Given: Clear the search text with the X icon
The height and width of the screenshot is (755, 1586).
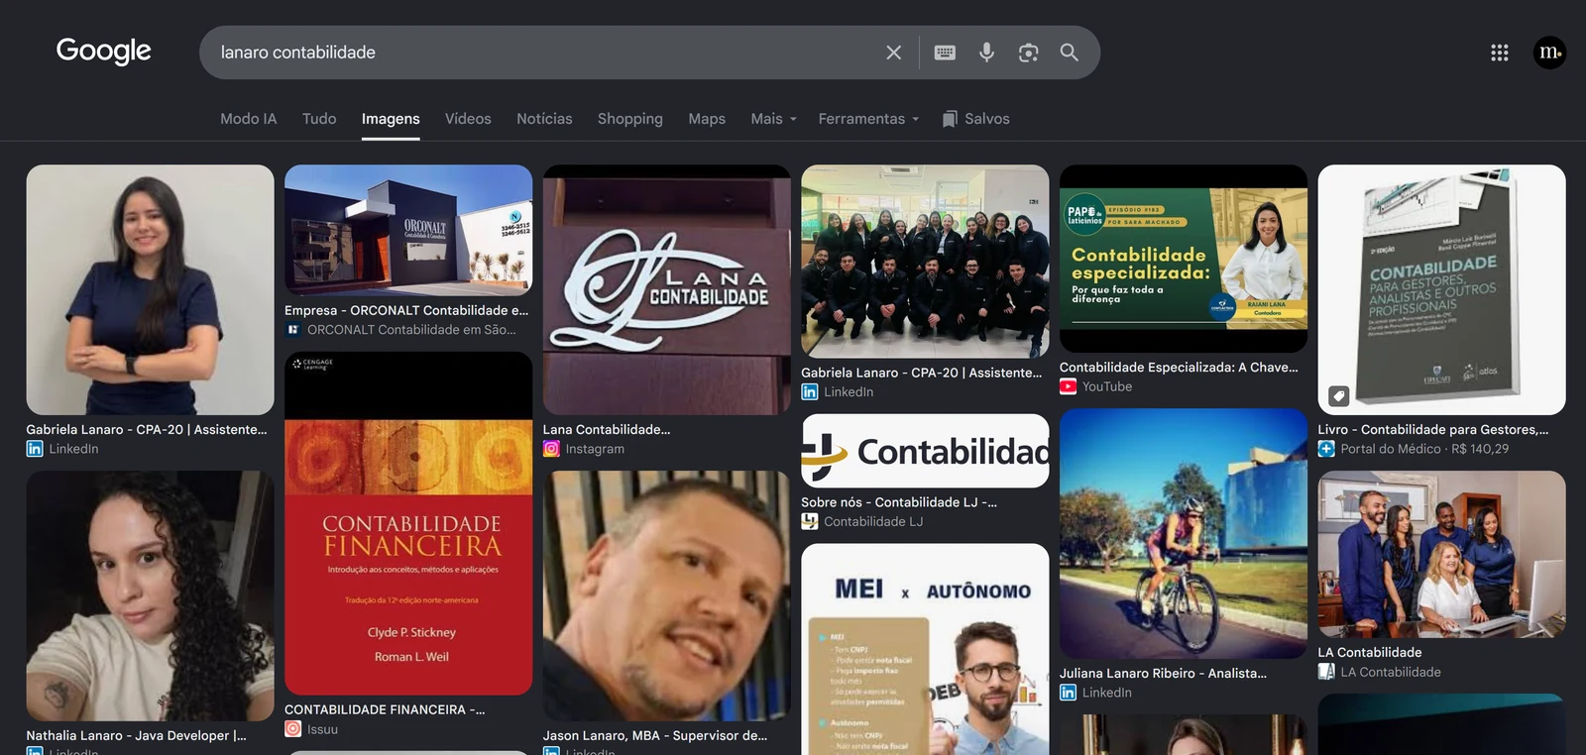Looking at the screenshot, I should pyautogui.click(x=893, y=53).
